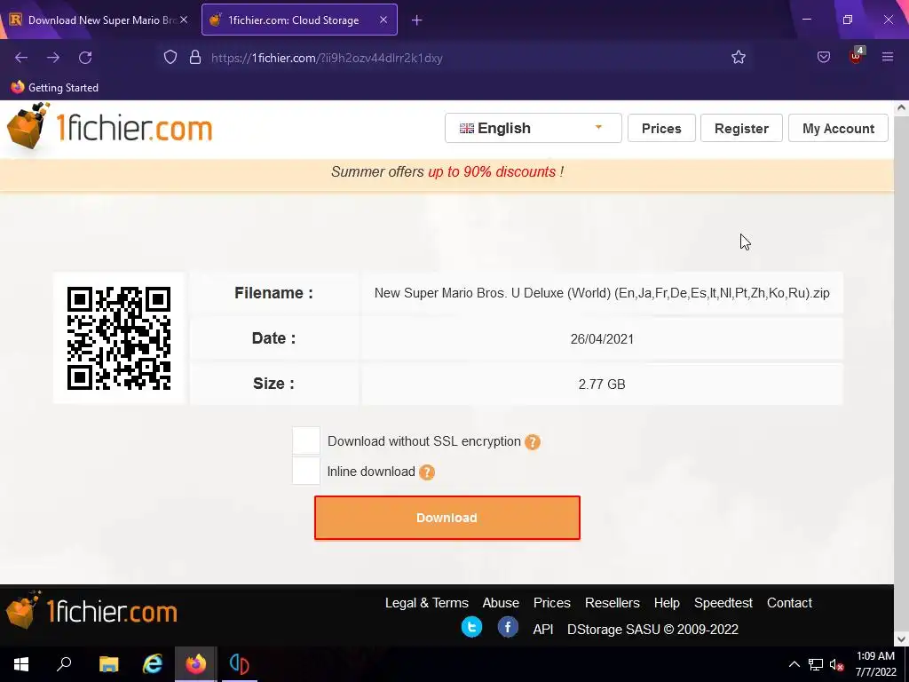Click the page scrollbar up arrow
The width and height of the screenshot is (909, 682).
[901, 107]
